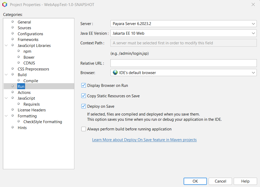Click the License Headers category icon
This screenshot has width=260, height=187.
coord(12,110)
